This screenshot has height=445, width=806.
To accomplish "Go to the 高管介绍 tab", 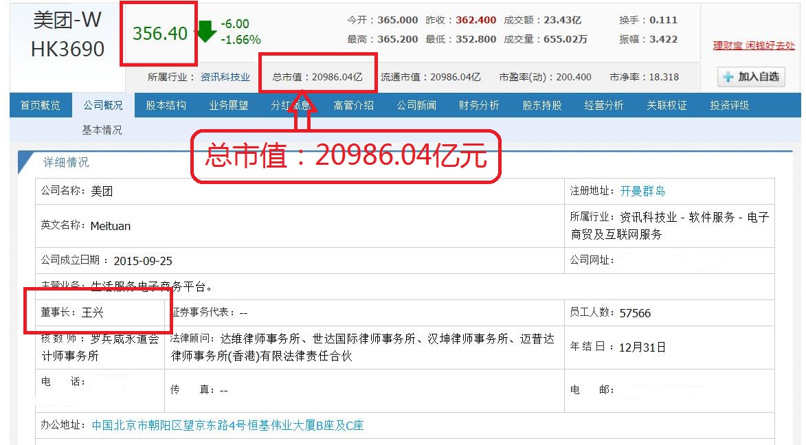I will coord(354,105).
